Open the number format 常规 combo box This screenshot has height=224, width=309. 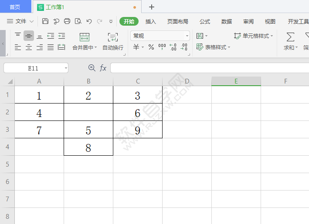(160, 36)
